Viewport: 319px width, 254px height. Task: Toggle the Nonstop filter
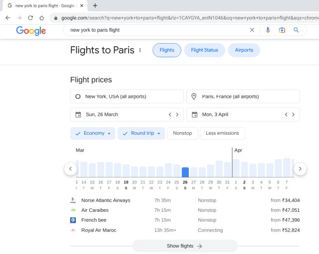[x=182, y=133]
